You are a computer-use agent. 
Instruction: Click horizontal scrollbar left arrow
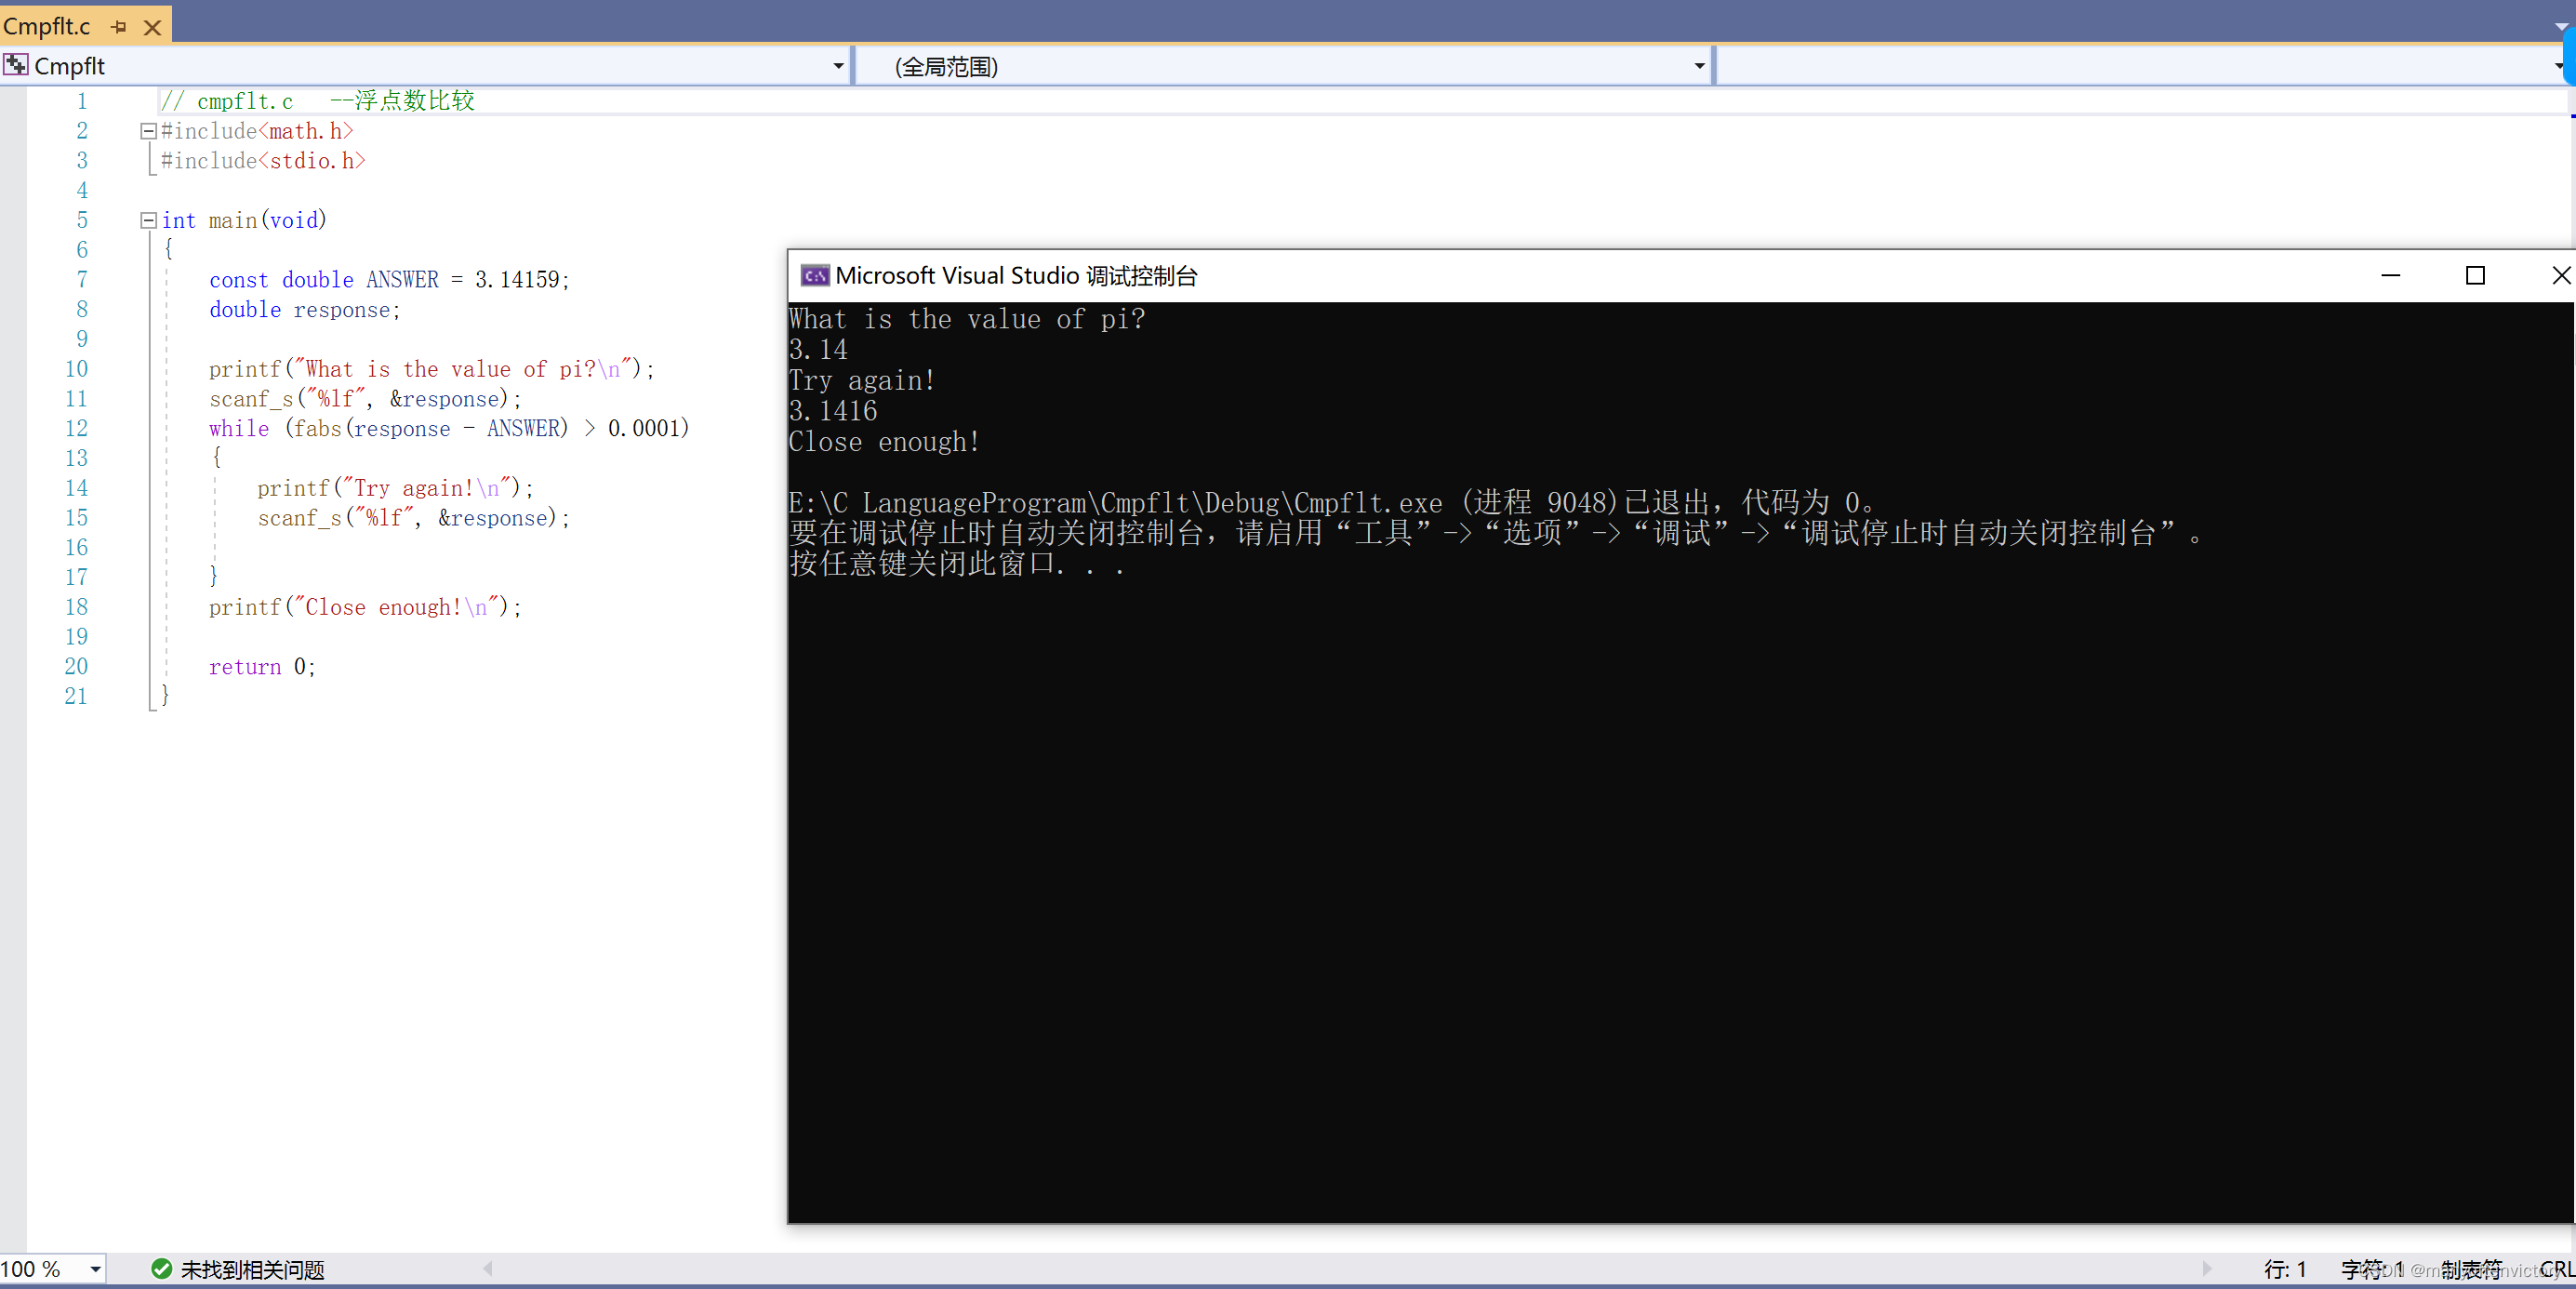[x=488, y=1268]
